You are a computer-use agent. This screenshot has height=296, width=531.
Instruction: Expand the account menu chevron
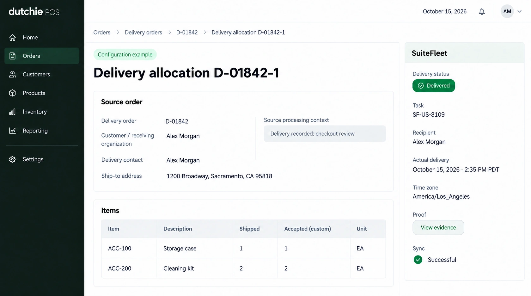pos(519,11)
